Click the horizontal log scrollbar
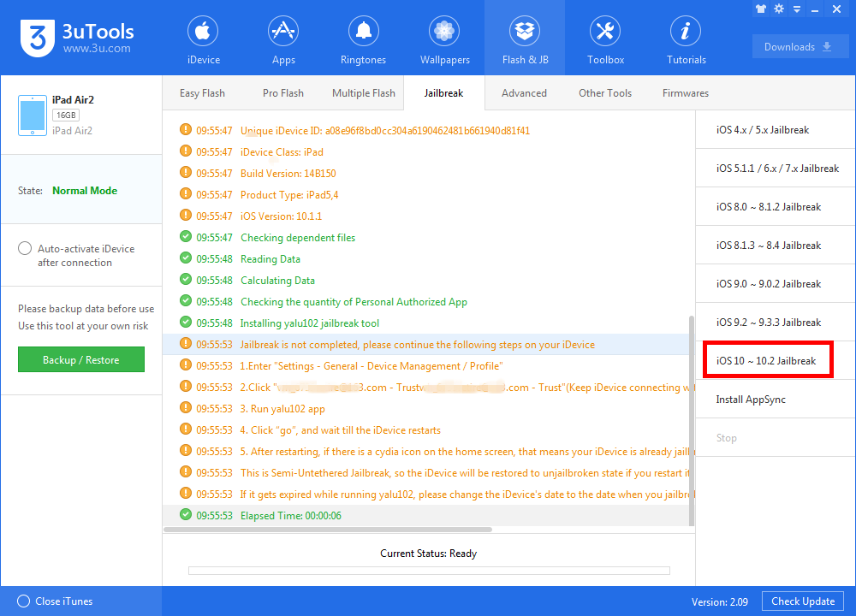The width and height of the screenshot is (856, 616). coord(328,530)
